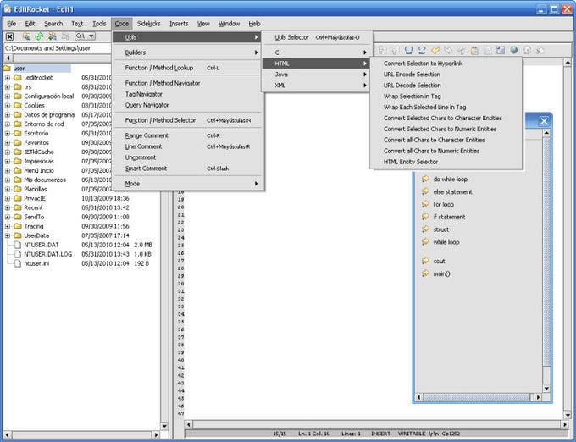Expand the Escritorio folder node
Viewport: 576px width, 442px height.
point(8,133)
